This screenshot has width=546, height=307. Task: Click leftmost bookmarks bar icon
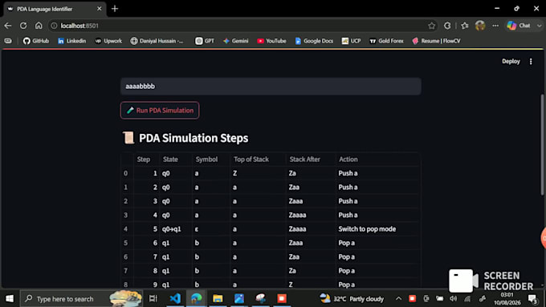click(8, 41)
